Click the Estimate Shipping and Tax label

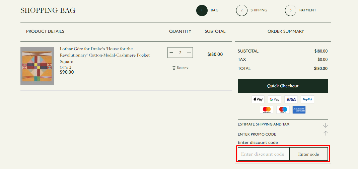point(264,124)
